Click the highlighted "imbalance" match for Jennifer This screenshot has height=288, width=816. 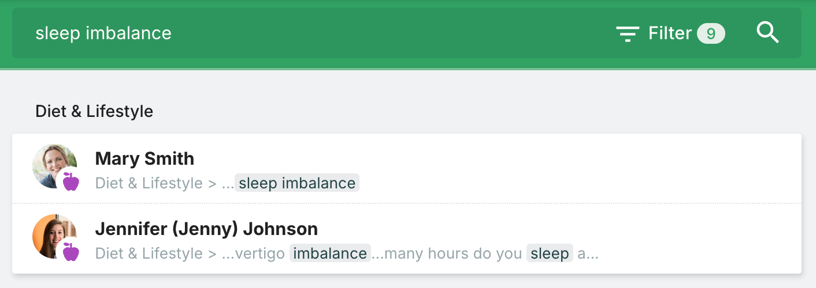point(329,253)
